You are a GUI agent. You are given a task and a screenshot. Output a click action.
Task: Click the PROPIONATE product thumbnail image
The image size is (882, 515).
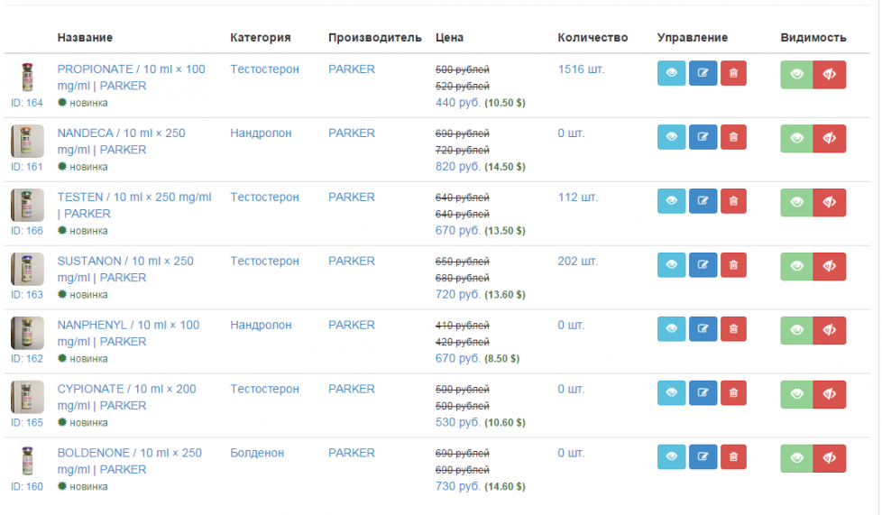(x=26, y=77)
